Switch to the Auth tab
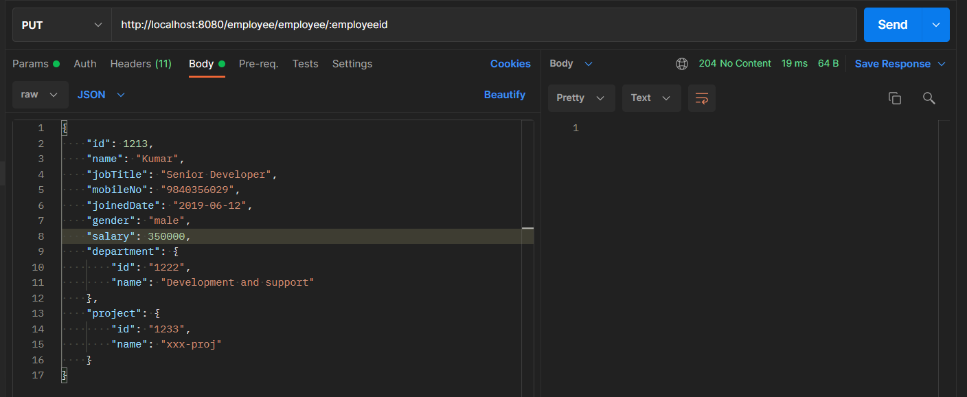The width and height of the screenshot is (967, 397). click(85, 63)
